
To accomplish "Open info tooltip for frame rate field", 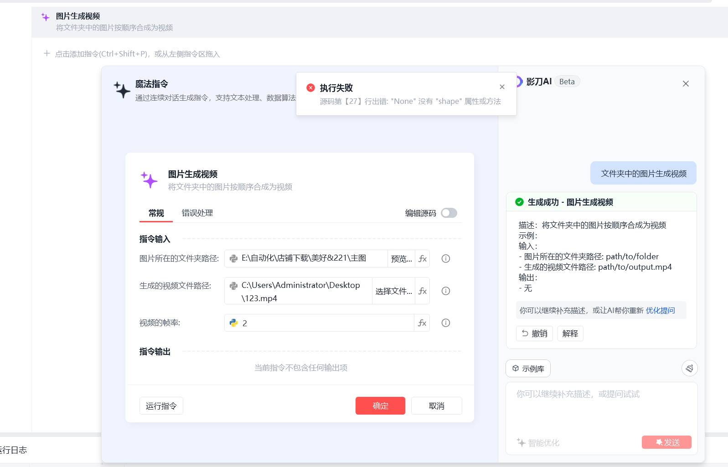I will 446,323.
